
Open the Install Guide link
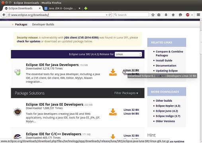tap(164, 60)
